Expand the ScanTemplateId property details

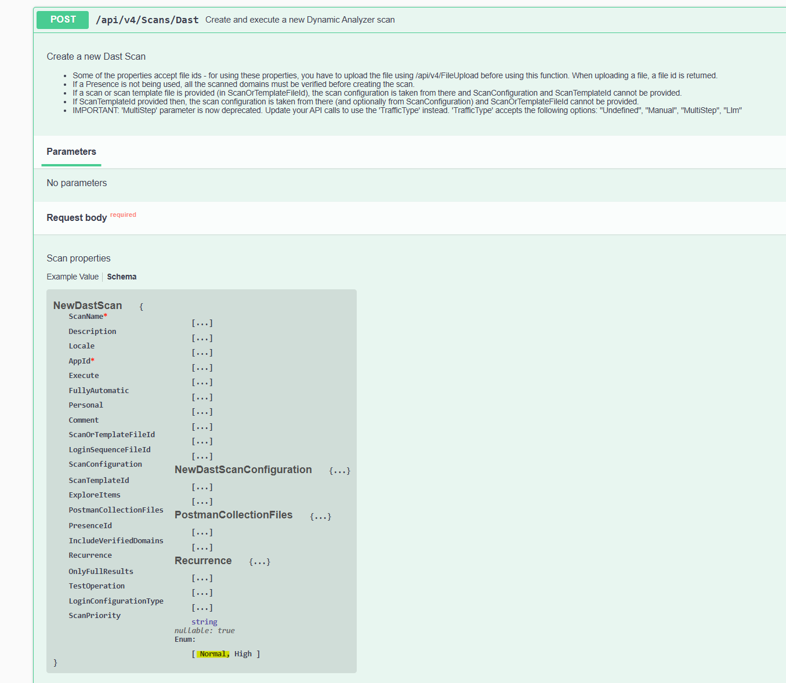click(x=202, y=487)
